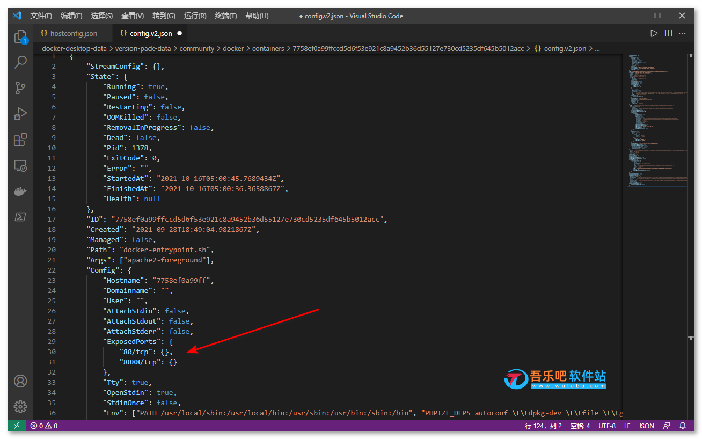Open the 选择(S) menu
This screenshot has height=439, width=702.
coord(102,16)
